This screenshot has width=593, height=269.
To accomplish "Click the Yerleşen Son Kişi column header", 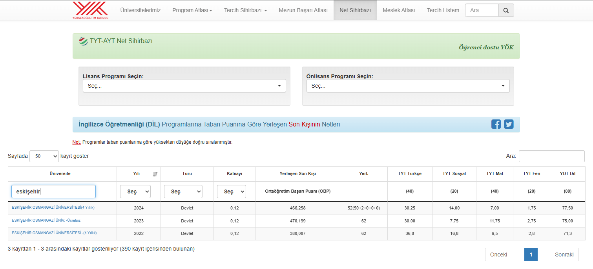I will tap(297, 173).
